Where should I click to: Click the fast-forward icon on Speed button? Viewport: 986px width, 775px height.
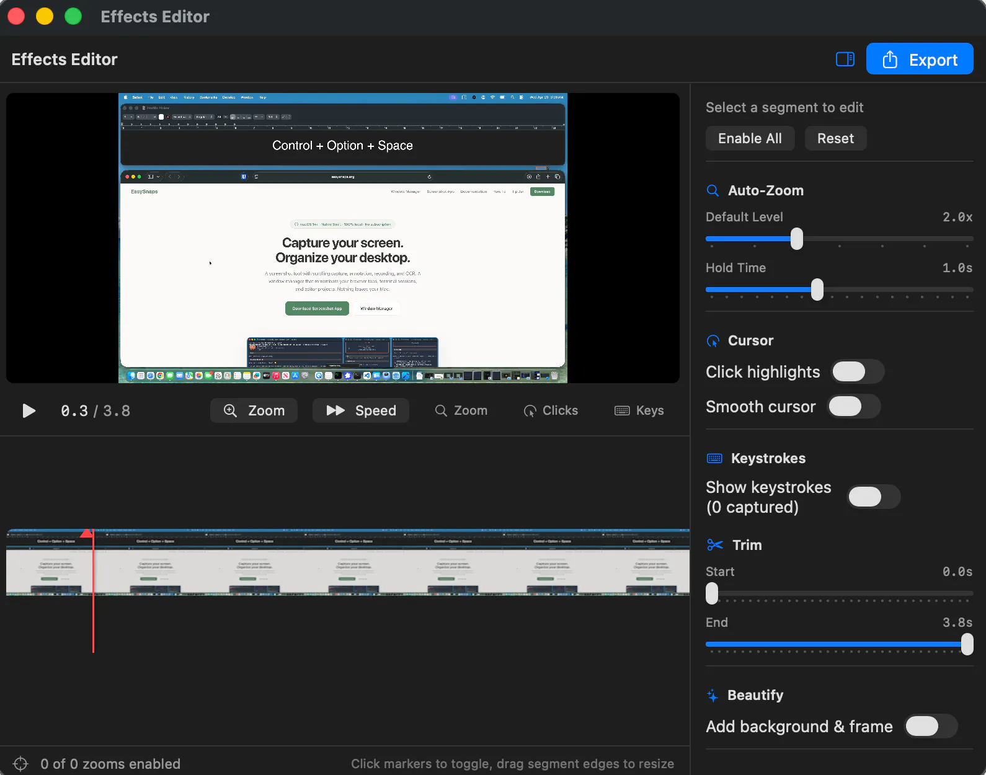tap(335, 410)
